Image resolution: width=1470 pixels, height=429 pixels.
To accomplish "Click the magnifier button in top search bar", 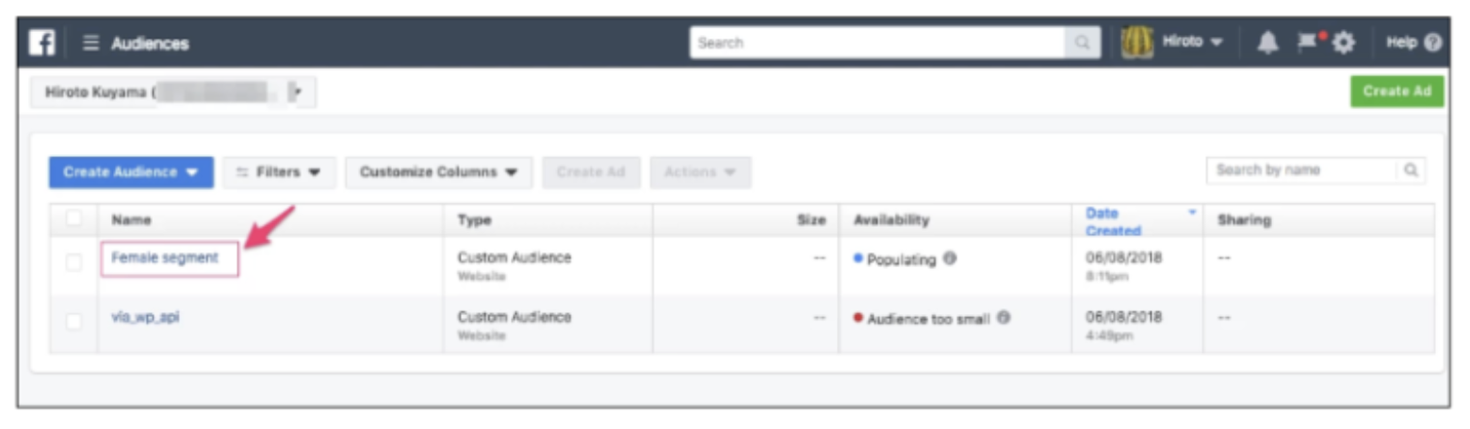I will click(1083, 43).
